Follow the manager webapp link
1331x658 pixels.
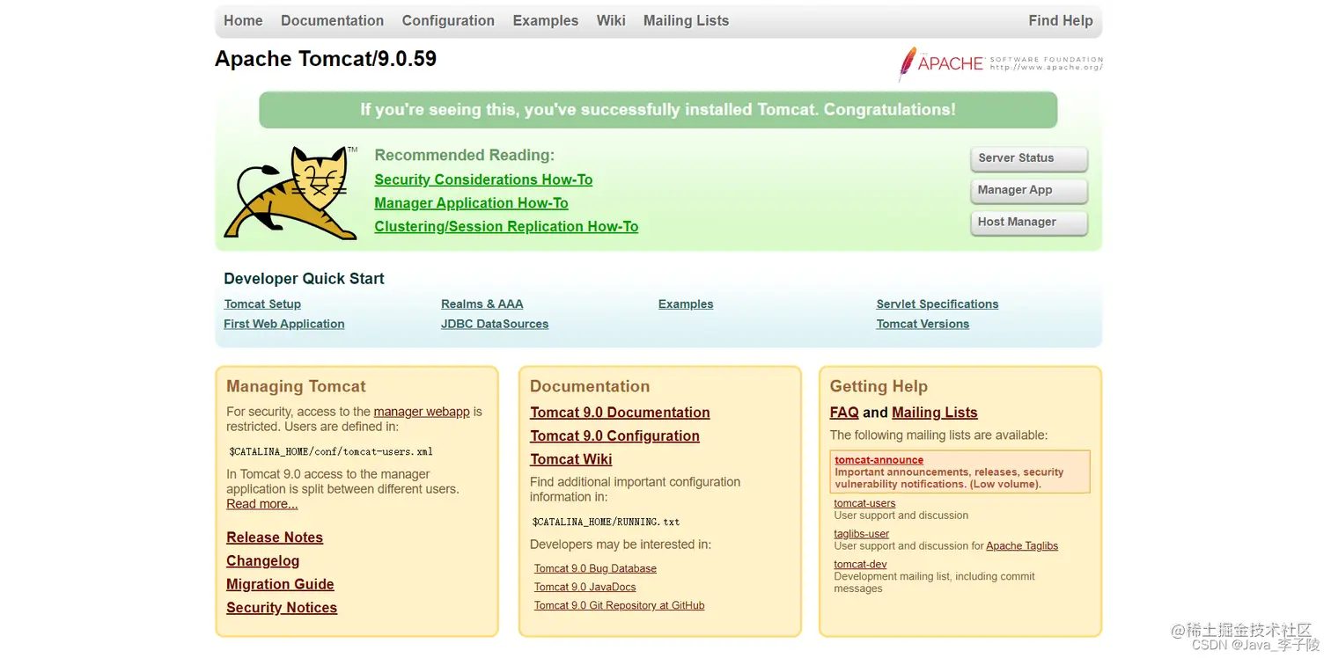422,412
